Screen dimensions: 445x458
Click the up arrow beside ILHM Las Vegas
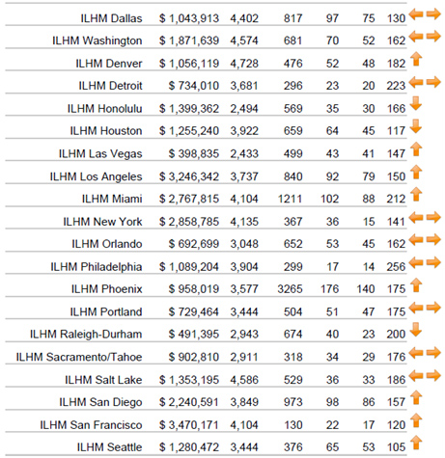[416, 149]
